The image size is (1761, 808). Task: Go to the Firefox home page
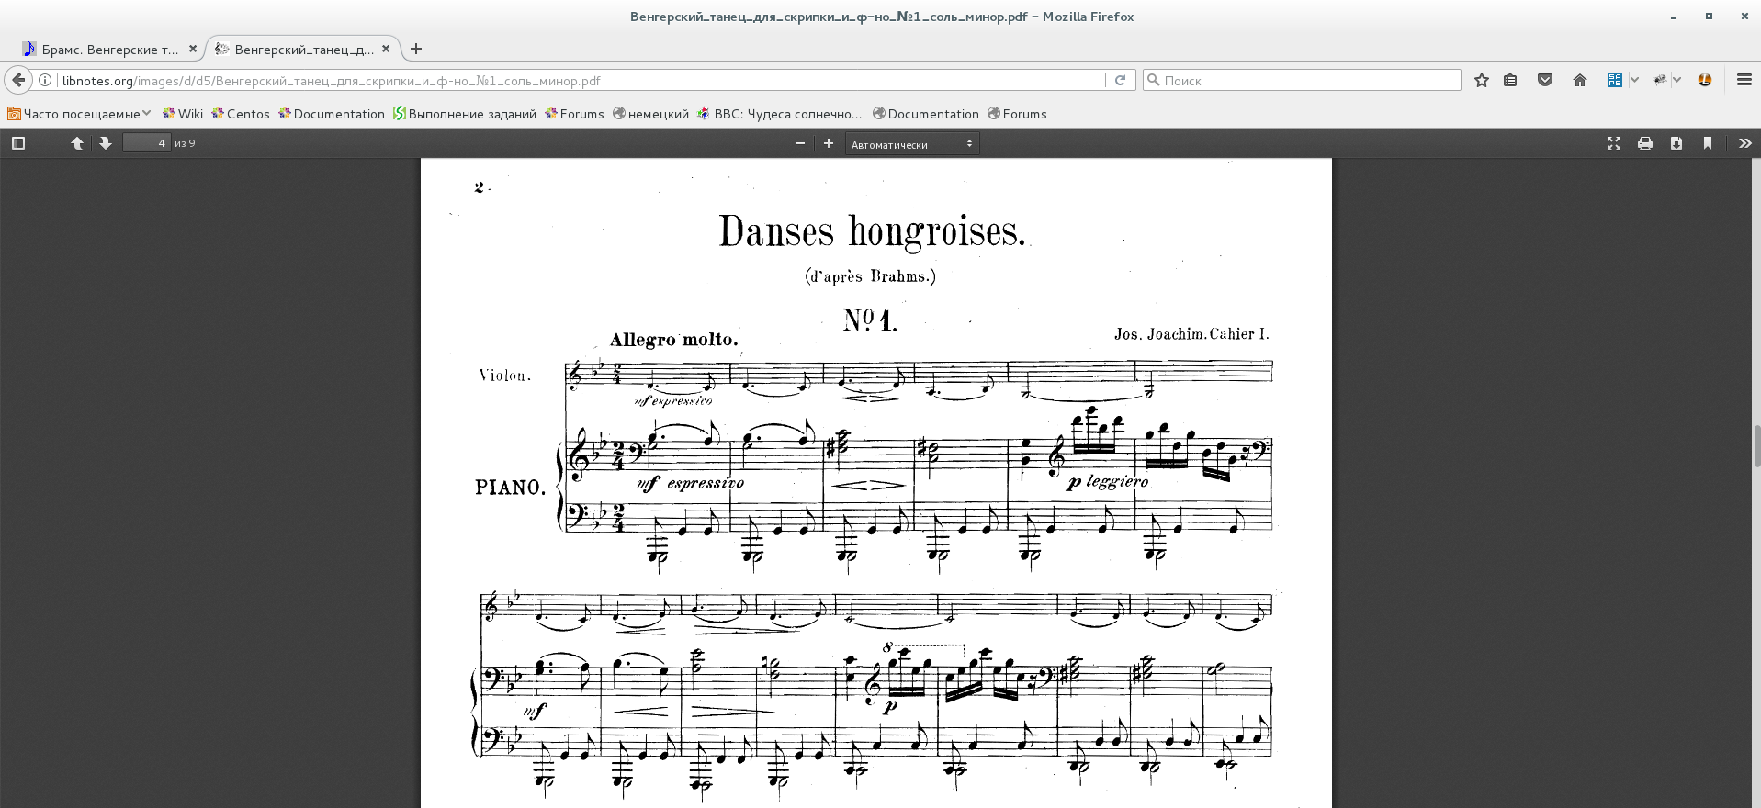[1580, 80]
